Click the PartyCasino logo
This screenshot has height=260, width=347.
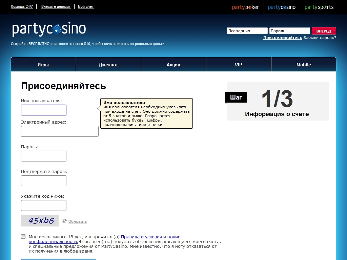click(49, 29)
